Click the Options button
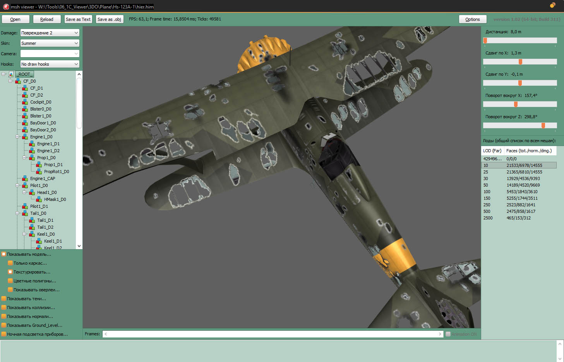 472,19
